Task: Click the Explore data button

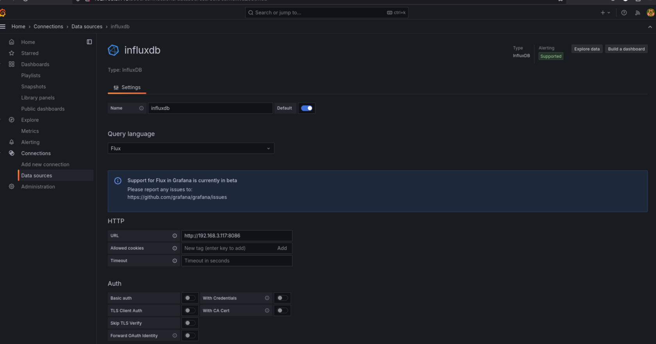Action: pyautogui.click(x=586, y=49)
